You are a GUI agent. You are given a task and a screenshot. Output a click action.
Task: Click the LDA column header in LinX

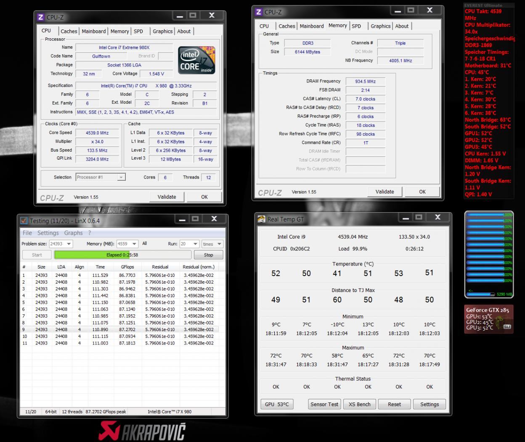pos(61,267)
